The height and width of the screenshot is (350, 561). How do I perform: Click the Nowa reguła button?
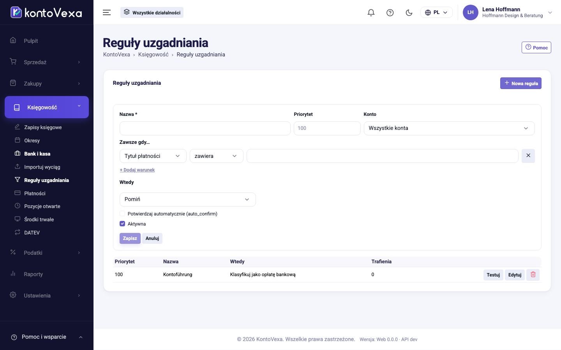[520, 83]
